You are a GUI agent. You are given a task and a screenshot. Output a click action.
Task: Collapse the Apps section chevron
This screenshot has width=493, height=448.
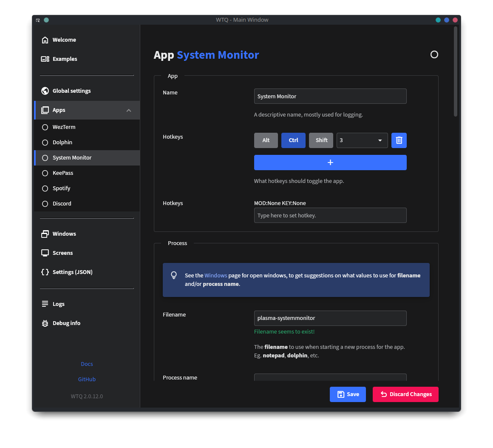coord(129,111)
